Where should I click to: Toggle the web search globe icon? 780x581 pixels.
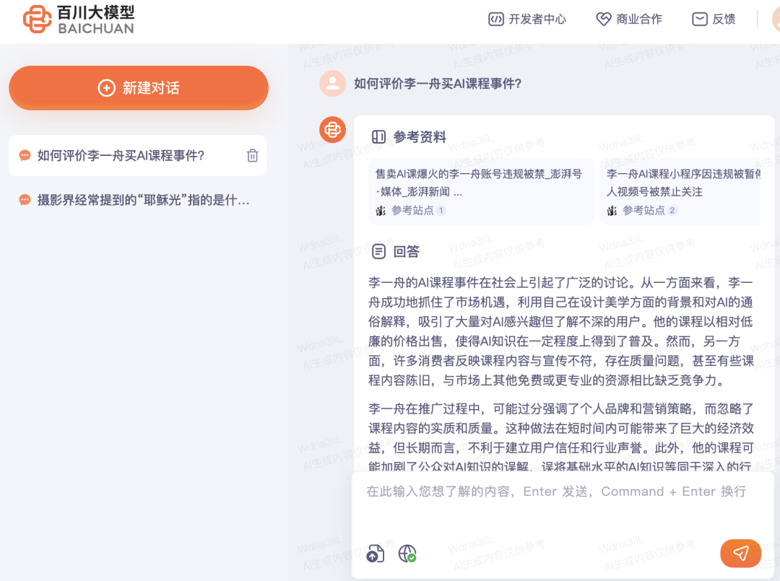(407, 554)
